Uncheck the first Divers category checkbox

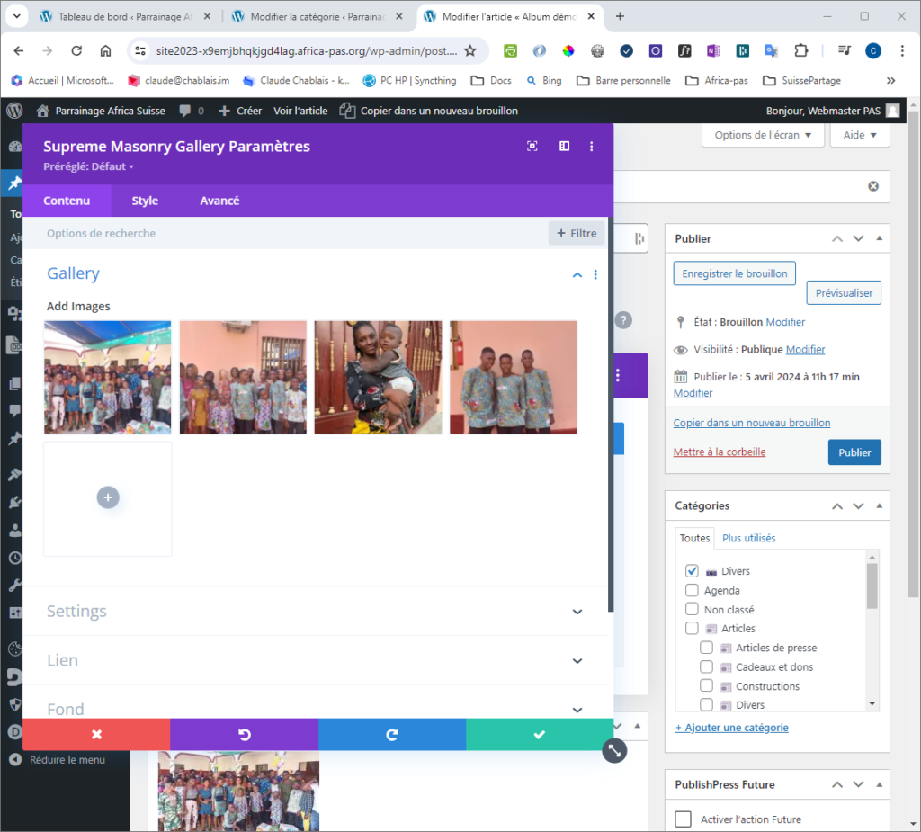click(x=692, y=571)
